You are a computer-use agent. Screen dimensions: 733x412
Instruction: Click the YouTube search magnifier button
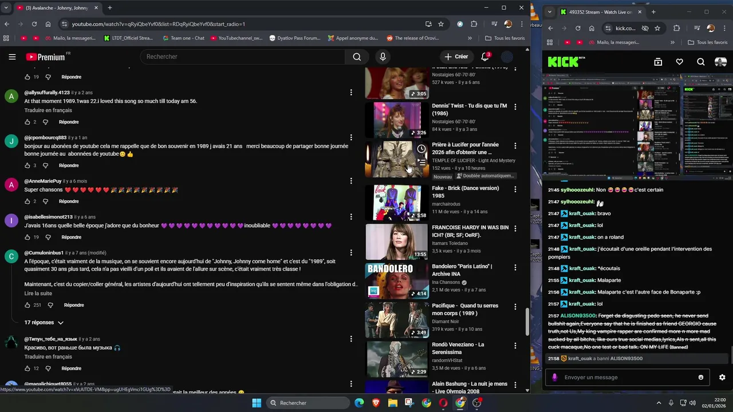[357, 57]
